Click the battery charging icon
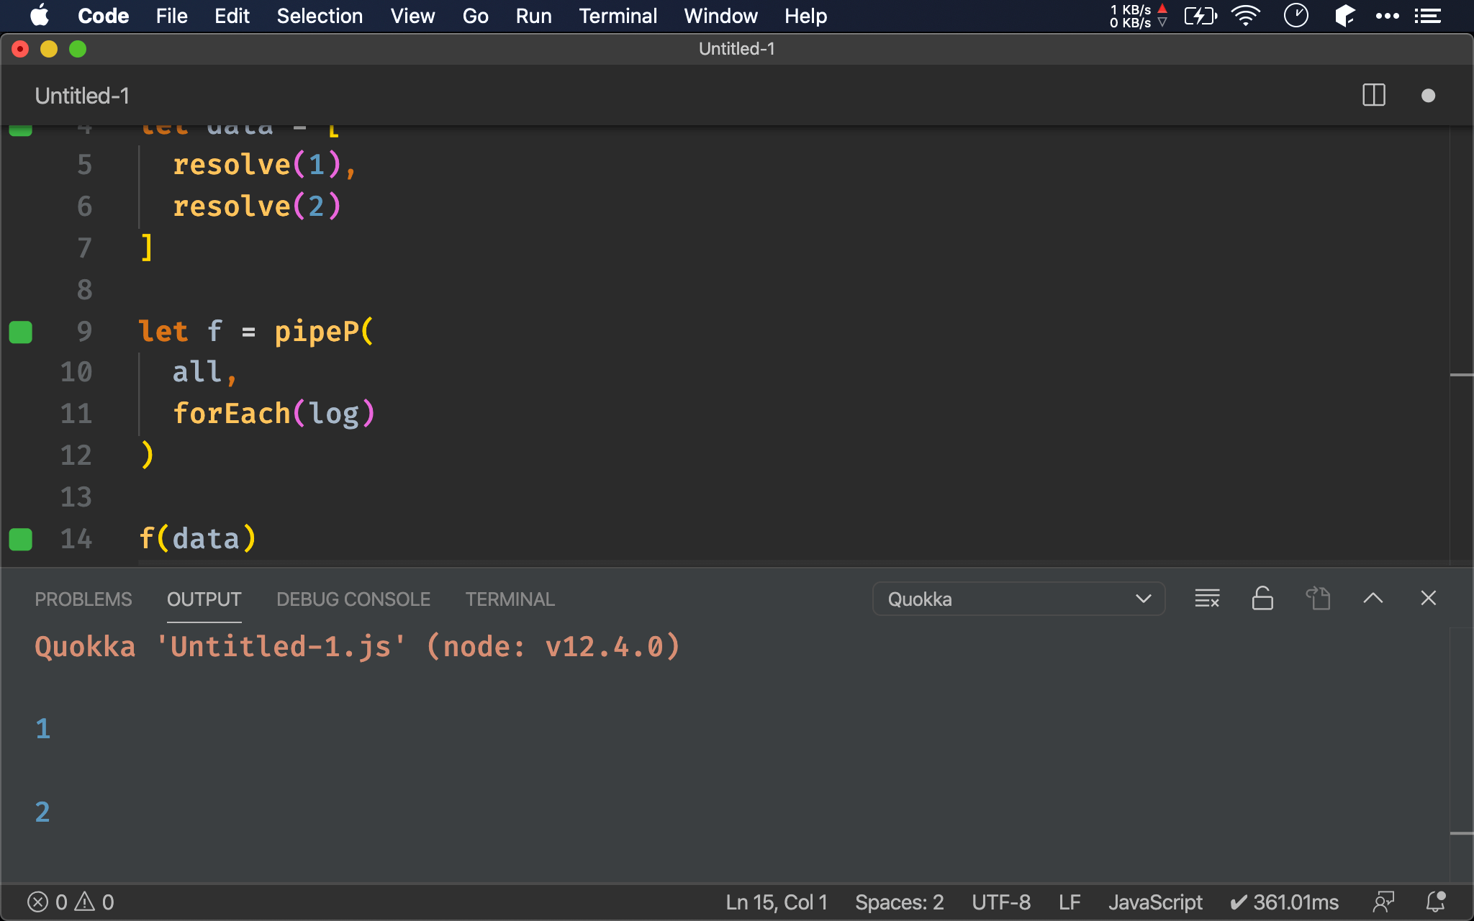Screen dimensions: 1474x921 1201,16
